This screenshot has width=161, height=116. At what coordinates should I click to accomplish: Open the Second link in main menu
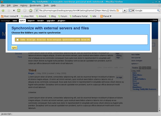pyautogui.click(x=18, y=53)
